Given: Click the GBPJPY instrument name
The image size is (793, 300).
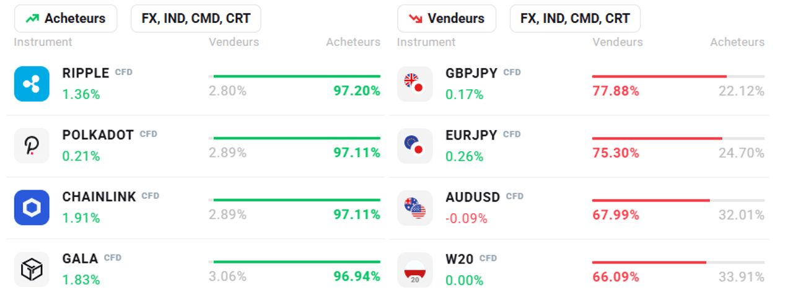Looking at the screenshot, I should [x=471, y=73].
